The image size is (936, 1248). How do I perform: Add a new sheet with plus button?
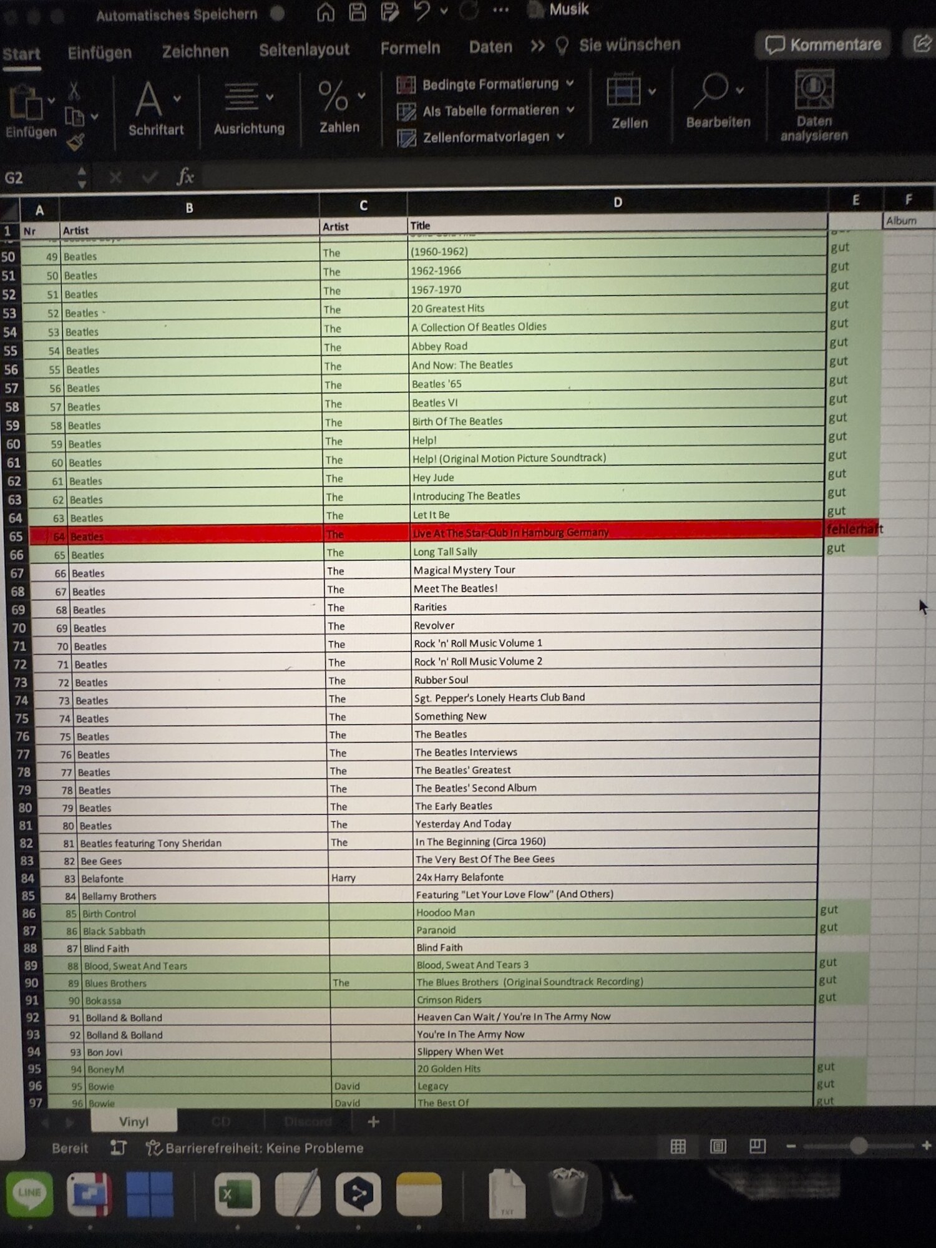(373, 1122)
